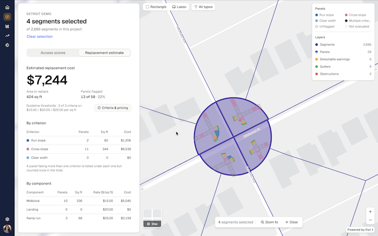This screenshot has height=236, width=378.
Task: Click the diamond turn-arrow sidebar icon
Action: (x=7, y=45)
